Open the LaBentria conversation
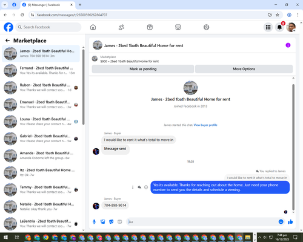This screenshot has width=303, height=242. (x=41, y=224)
